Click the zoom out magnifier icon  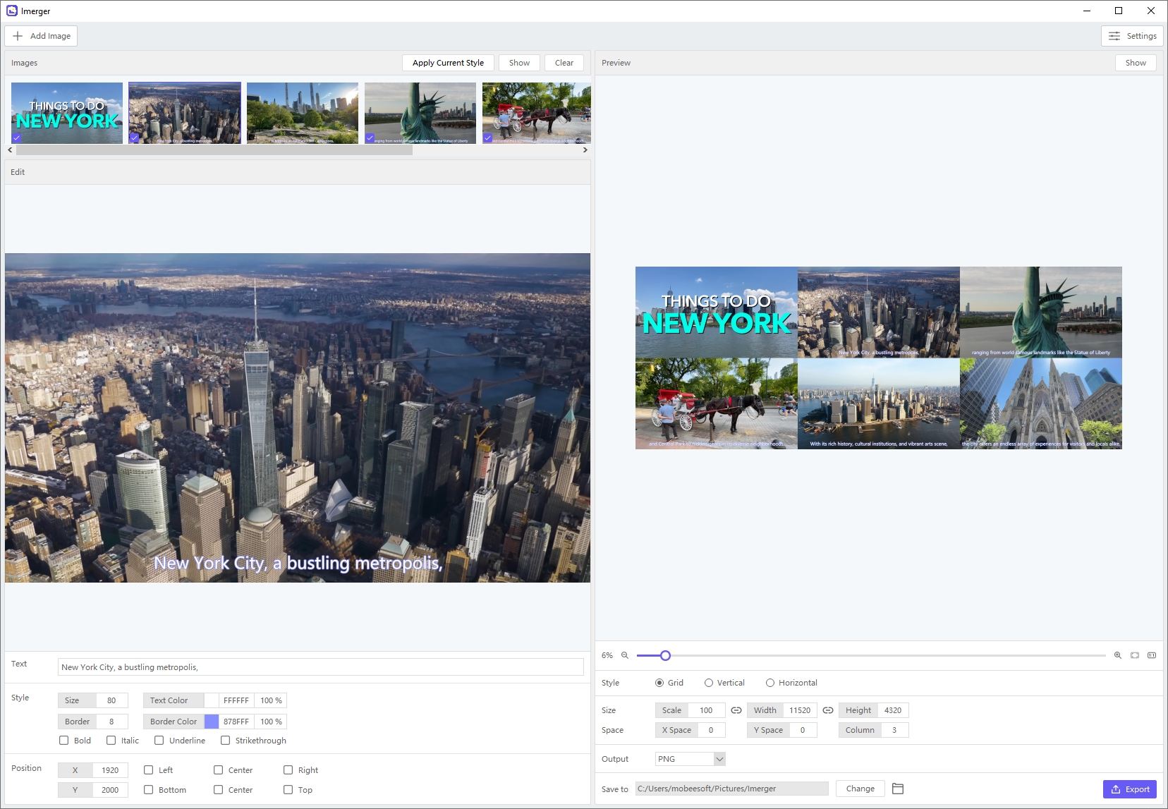coord(625,655)
